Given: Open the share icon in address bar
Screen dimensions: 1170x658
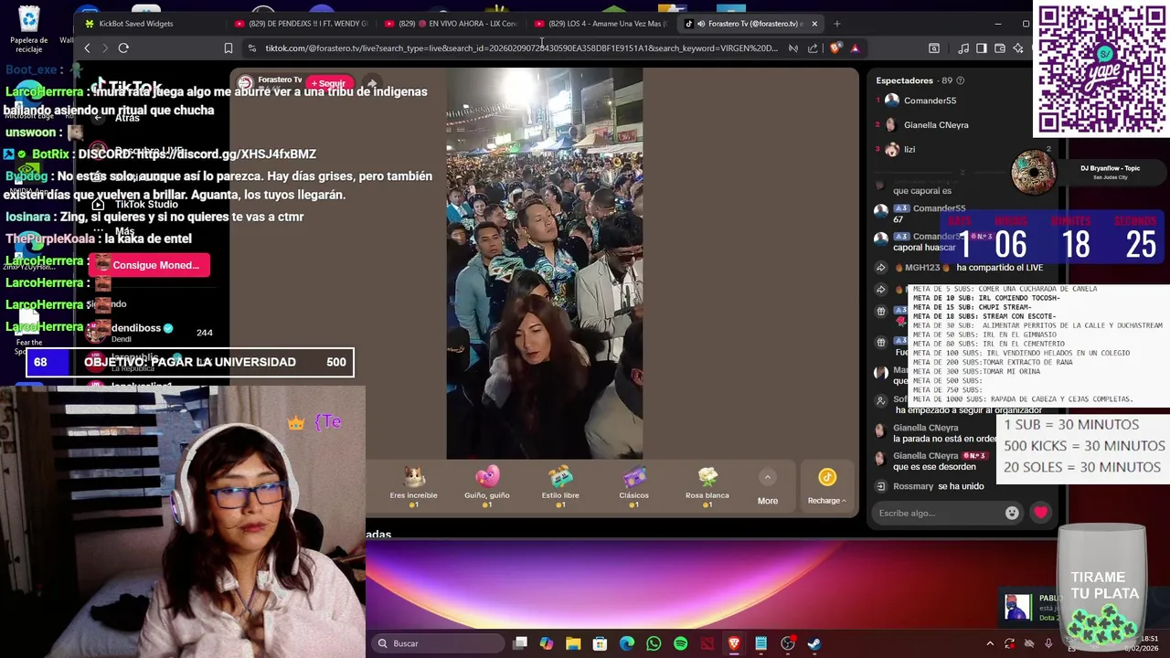Looking at the screenshot, I should point(813,48).
